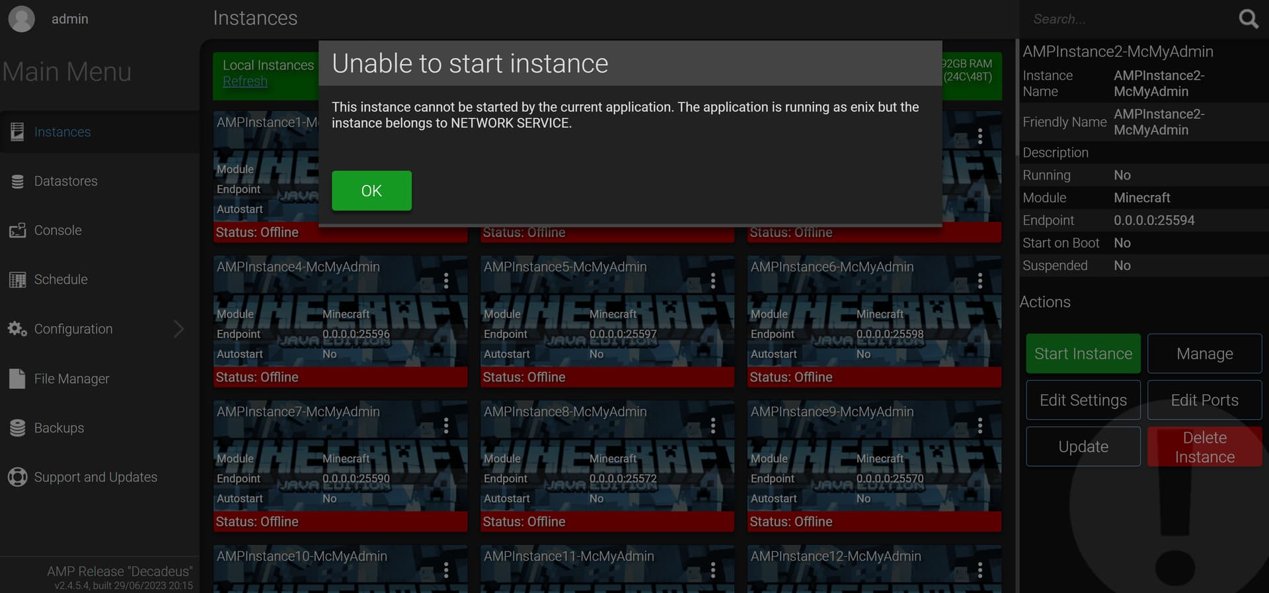Click endpoint 0.0.0.0:25572 on AMPInstance8 card
Image resolution: width=1269 pixels, height=593 pixels.
623,479
